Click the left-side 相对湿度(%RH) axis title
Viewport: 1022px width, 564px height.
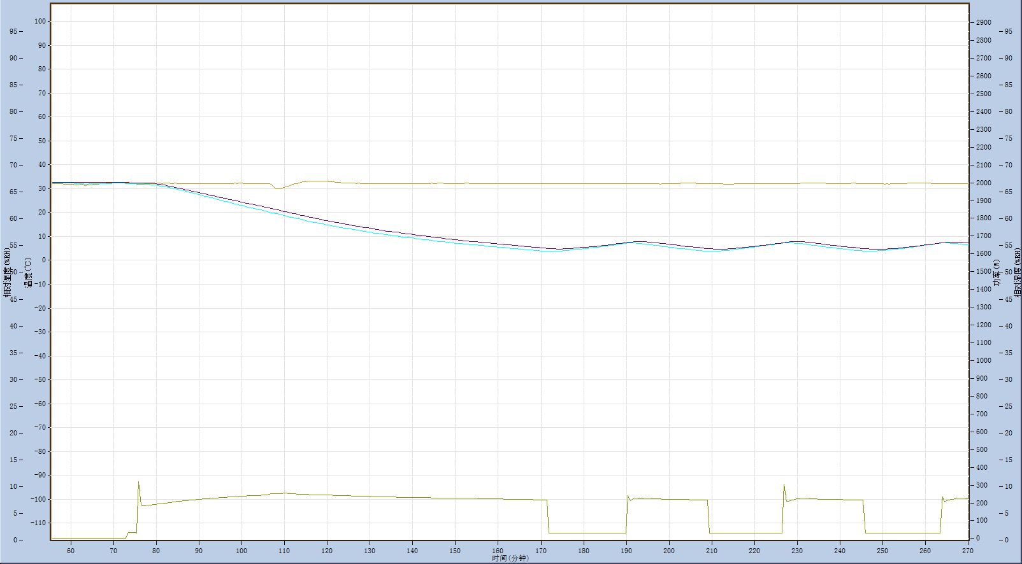point(8,272)
